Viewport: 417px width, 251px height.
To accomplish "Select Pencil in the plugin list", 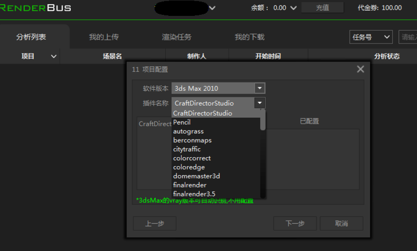I will [x=216, y=123].
